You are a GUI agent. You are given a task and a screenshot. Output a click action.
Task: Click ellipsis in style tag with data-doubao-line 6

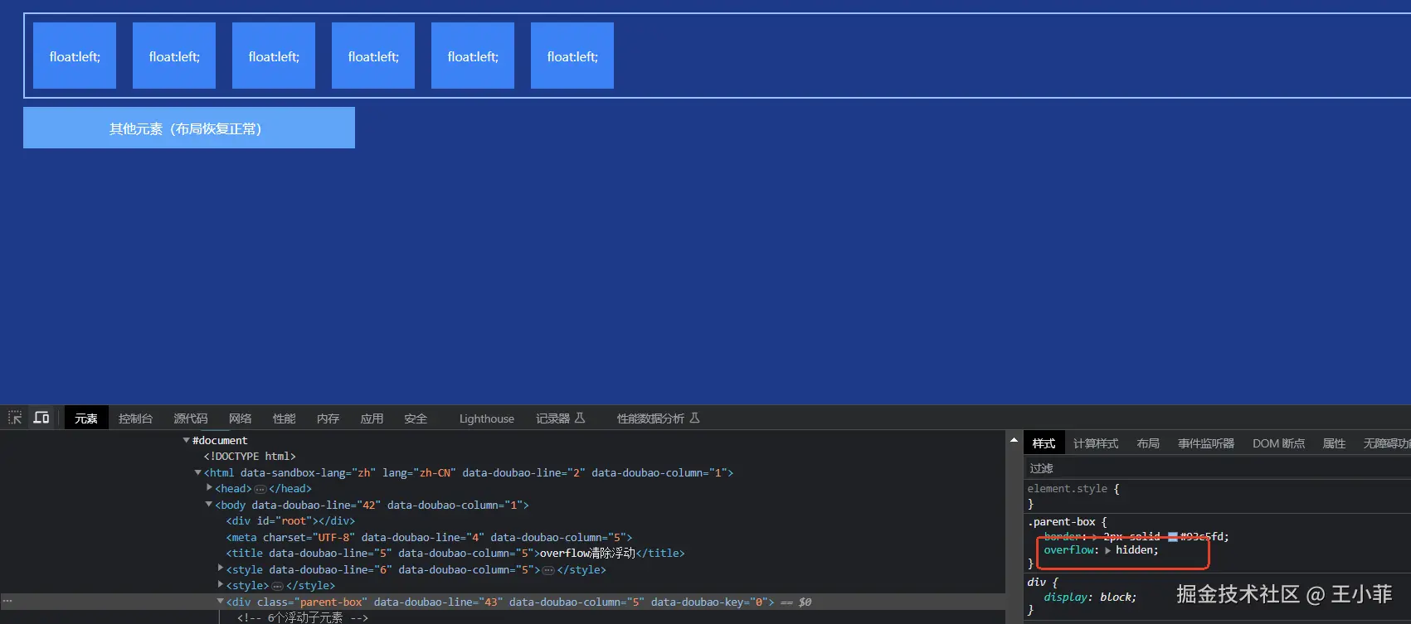[548, 570]
